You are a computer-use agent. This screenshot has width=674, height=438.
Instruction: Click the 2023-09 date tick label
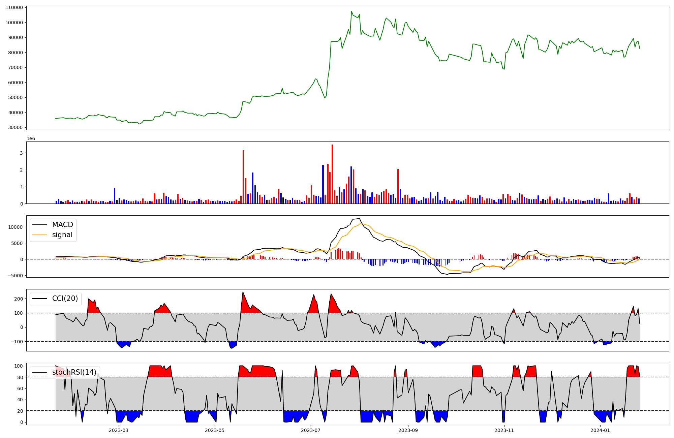pyautogui.click(x=408, y=430)
